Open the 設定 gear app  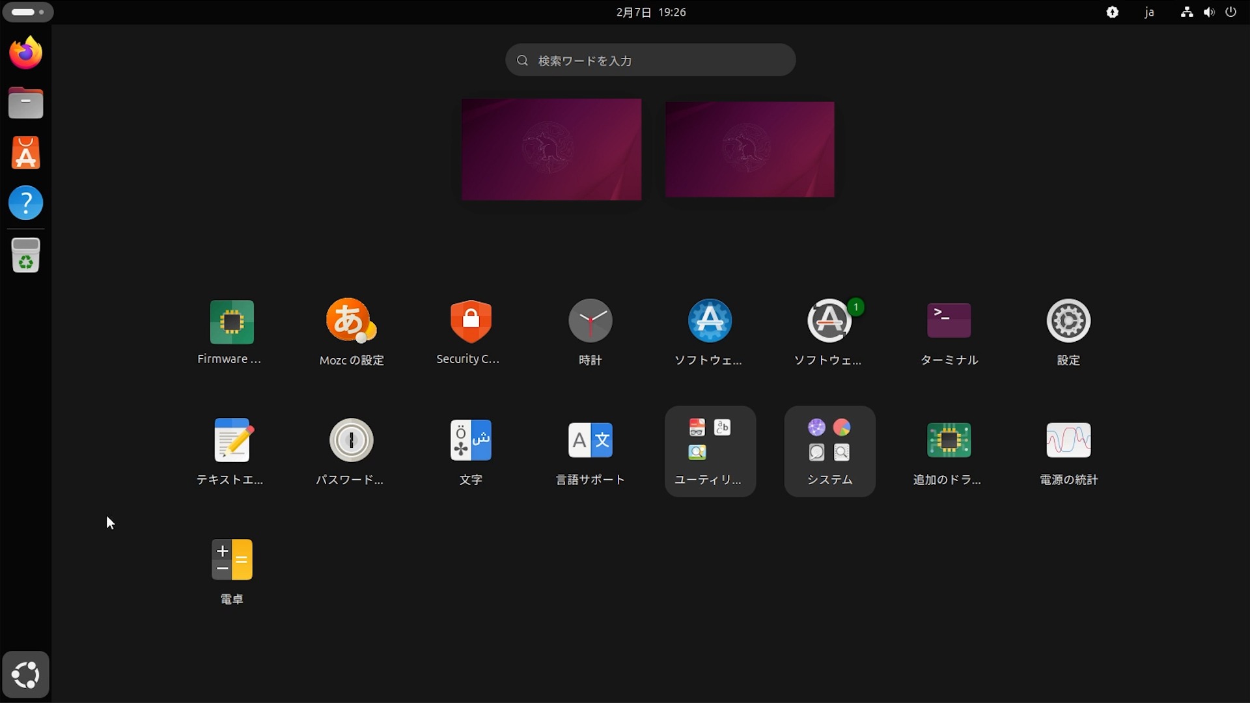pos(1068,322)
